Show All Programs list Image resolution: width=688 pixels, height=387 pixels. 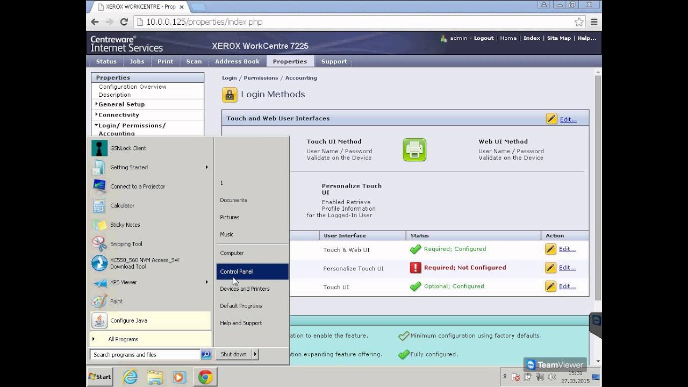tap(150, 339)
